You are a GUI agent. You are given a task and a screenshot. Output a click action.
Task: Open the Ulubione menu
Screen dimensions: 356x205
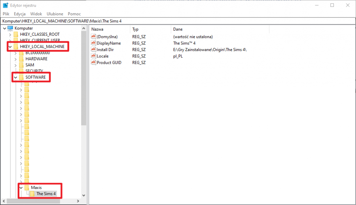click(x=55, y=14)
